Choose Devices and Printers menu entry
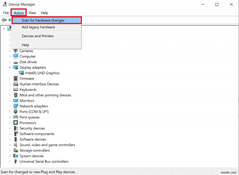Screen dimensions: 239x175 click(x=47, y=36)
